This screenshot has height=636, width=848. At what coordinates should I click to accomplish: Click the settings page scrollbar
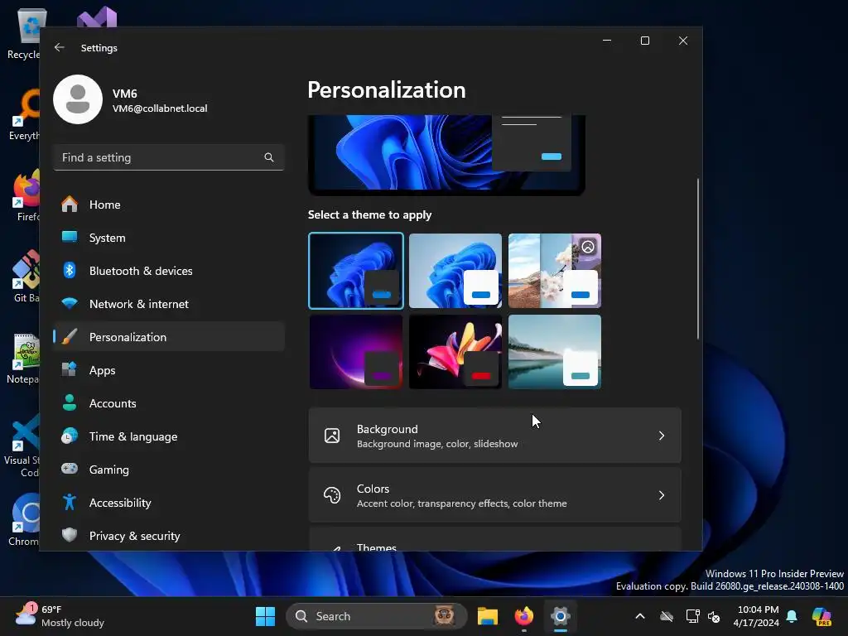click(697, 258)
